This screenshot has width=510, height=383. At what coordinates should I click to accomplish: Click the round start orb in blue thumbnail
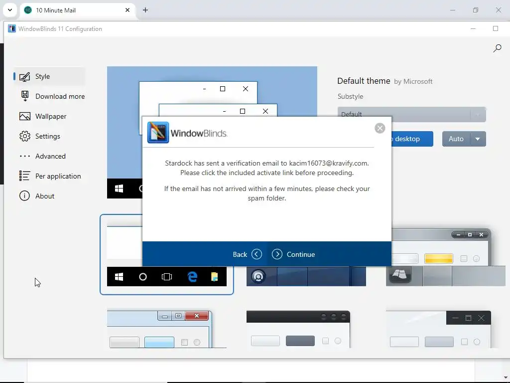258,277
